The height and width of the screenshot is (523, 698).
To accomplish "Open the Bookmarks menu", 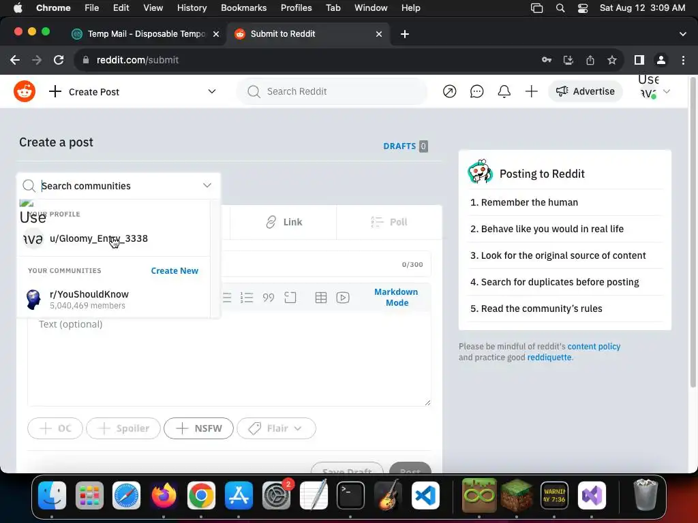I will coord(243,8).
